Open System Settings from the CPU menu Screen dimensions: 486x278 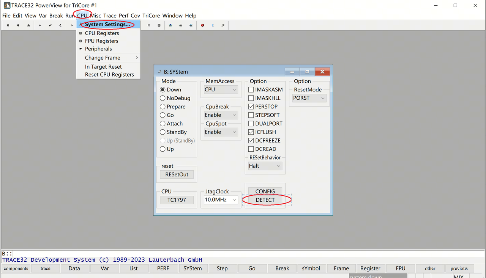click(108, 25)
